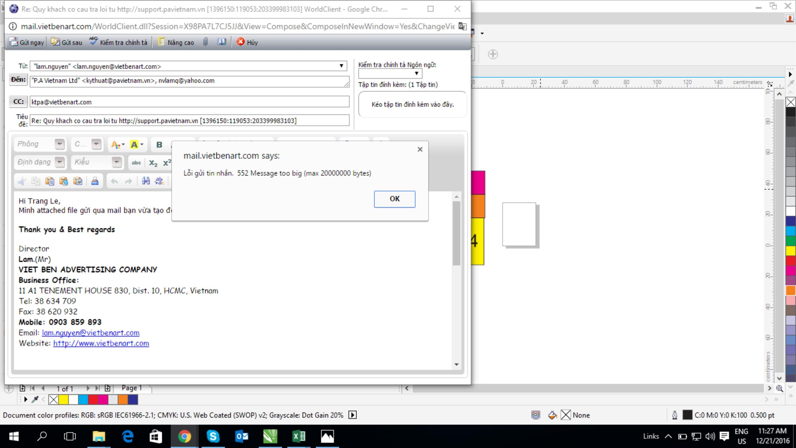Viewport: 796px width, 448px height.
Task: Toggle subscript formatting
Action: tap(153, 163)
